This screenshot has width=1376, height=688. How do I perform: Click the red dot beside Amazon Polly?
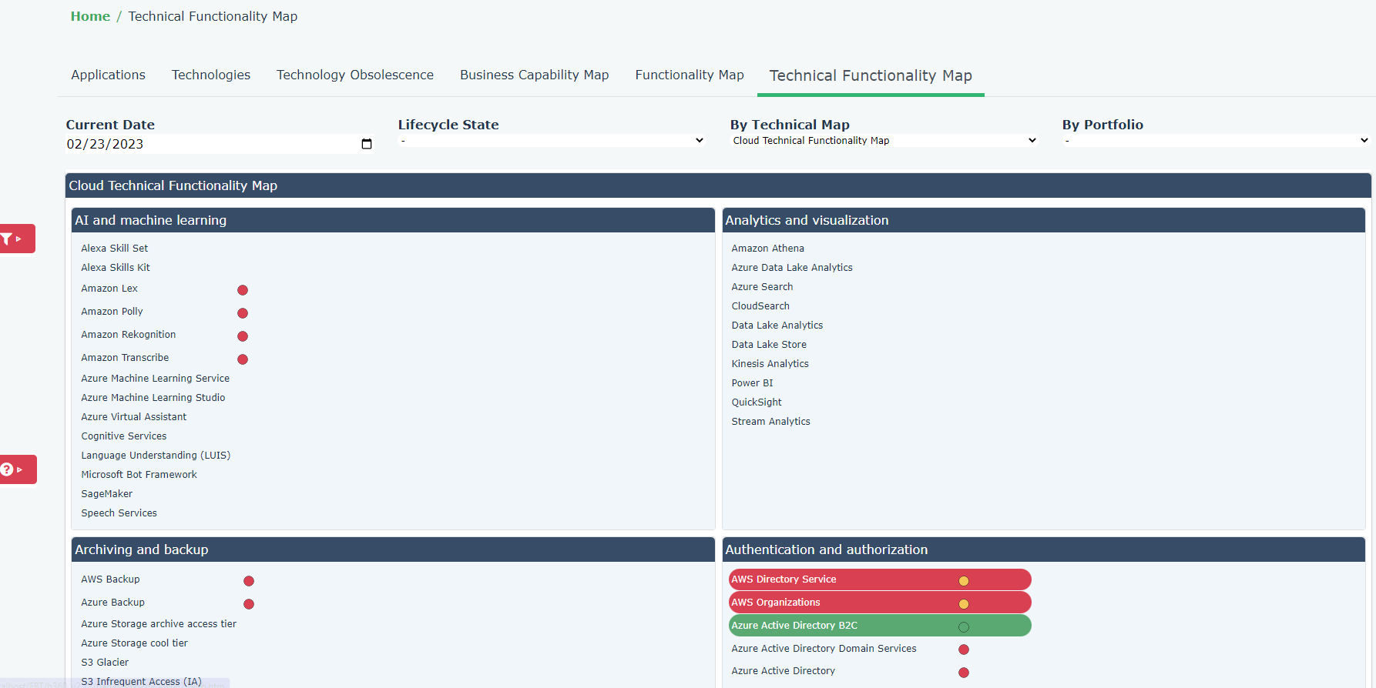(243, 313)
